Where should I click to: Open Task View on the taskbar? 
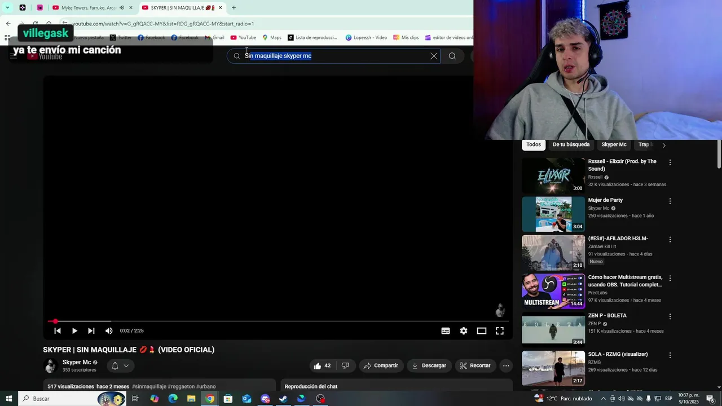(135, 399)
